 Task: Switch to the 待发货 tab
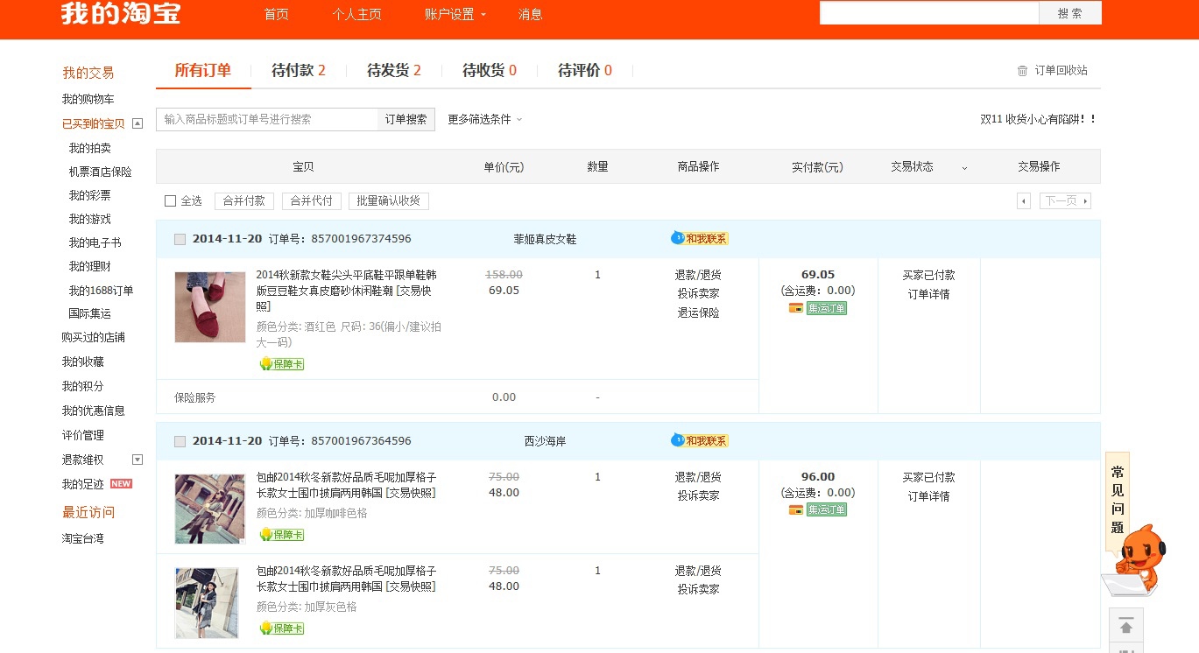[394, 71]
